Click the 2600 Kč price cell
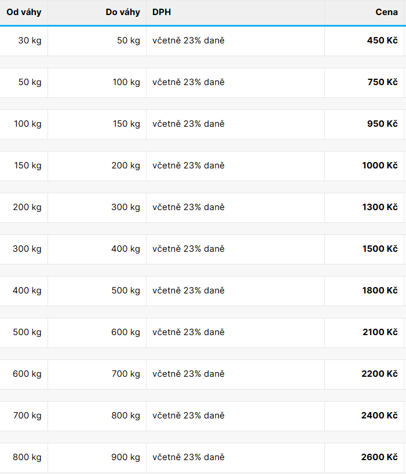Viewport: 406px width, 474px height. click(x=379, y=457)
